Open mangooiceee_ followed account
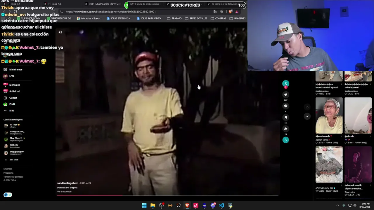The height and width of the screenshot is (210, 374). [14, 132]
